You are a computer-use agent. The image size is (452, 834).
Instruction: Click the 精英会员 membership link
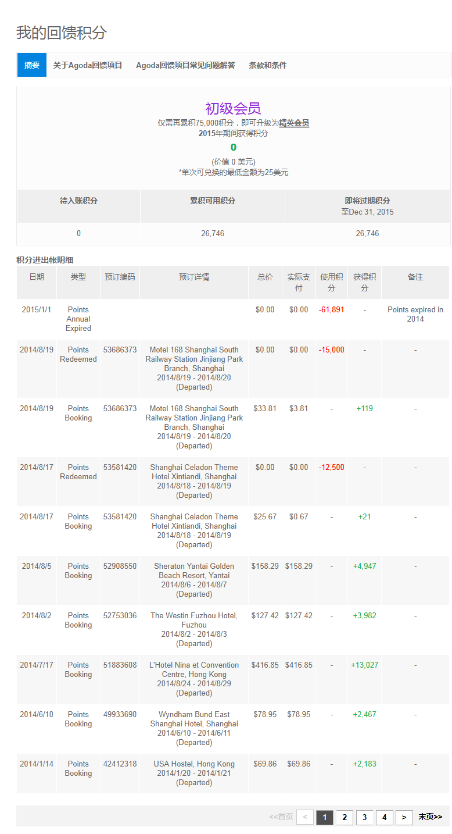tap(294, 123)
